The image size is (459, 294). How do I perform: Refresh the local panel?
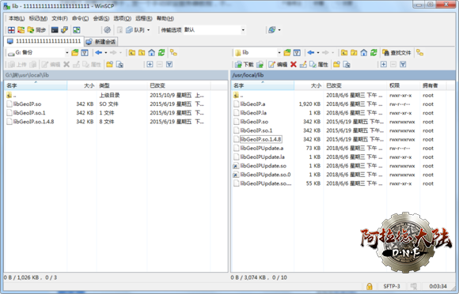[x=161, y=53]
